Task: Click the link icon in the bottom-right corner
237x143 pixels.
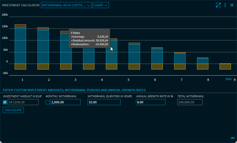Action: tap(232, 138)
